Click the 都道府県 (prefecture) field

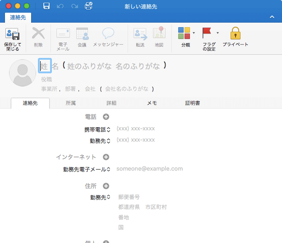129,207
